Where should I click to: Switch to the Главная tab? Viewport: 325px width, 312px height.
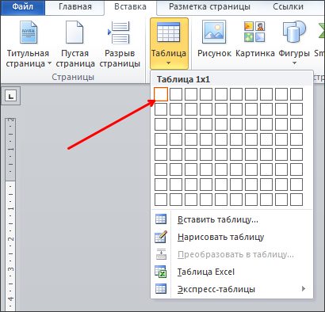75,7
